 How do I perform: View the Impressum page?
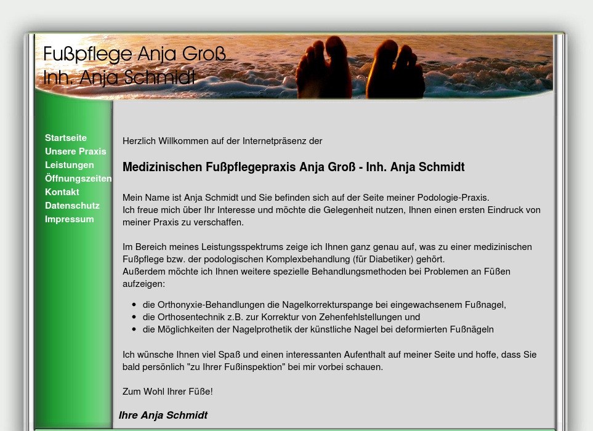click(x=69, y=219)
